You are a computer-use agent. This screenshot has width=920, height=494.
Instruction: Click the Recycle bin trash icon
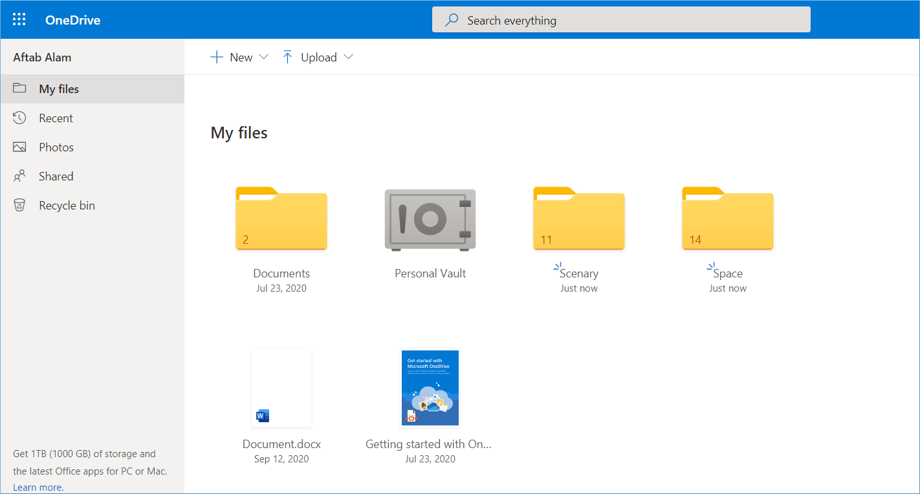[x=19, y=205]
